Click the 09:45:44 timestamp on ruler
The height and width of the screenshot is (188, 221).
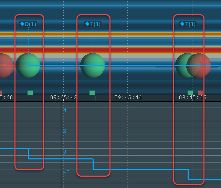pos(128,97)
